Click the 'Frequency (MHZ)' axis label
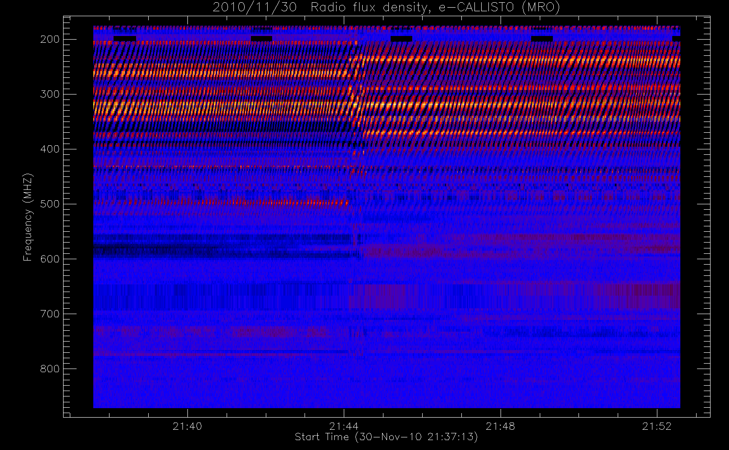729x450 pixels. (x=28, y=217)
